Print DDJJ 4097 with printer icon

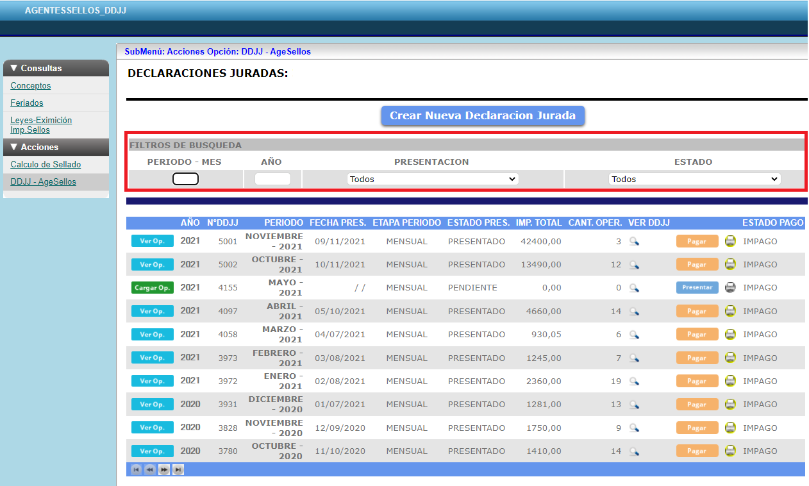(730, 311)
